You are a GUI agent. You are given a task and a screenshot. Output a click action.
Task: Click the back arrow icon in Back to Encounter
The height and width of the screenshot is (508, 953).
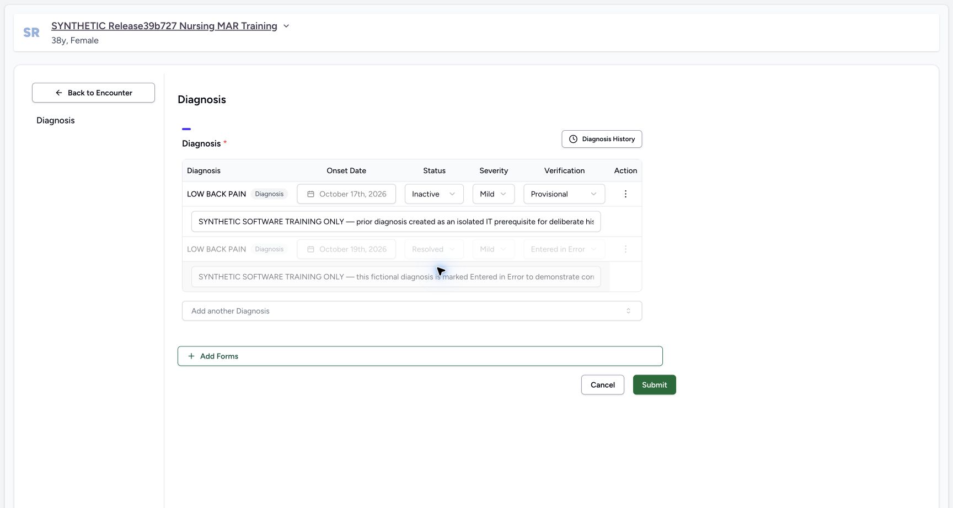(59, 93)
